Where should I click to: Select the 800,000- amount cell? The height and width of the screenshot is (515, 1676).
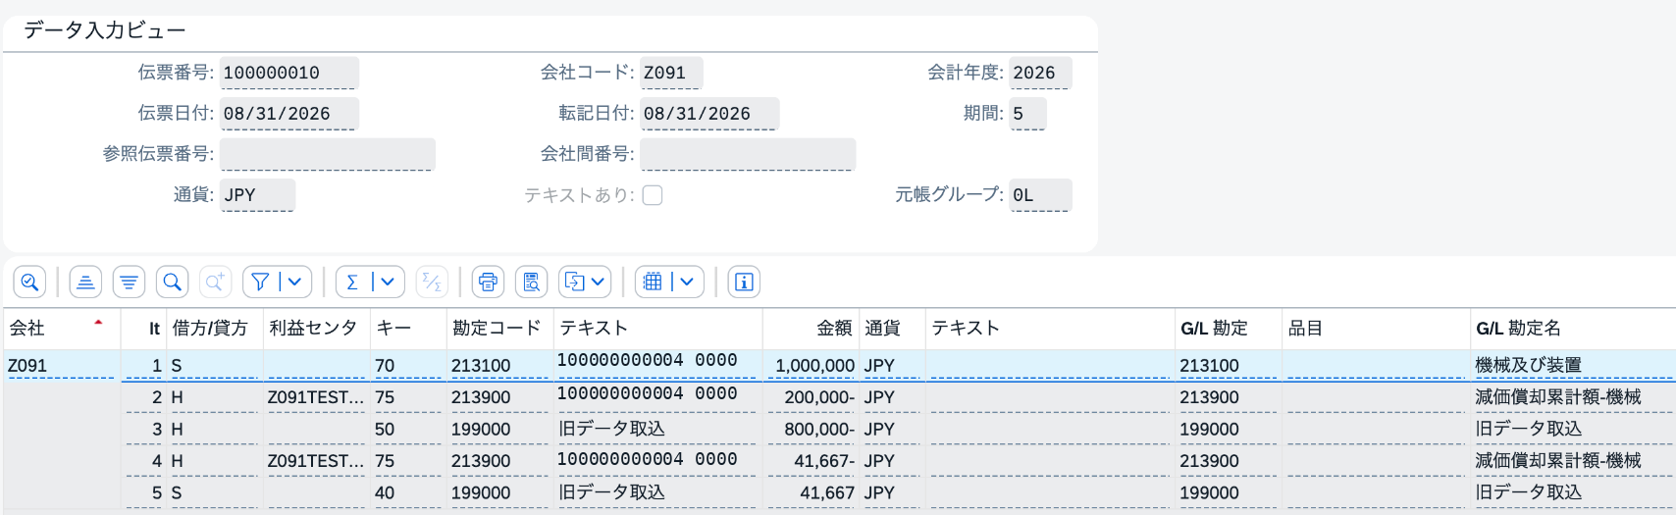click(x=811, y=430)
